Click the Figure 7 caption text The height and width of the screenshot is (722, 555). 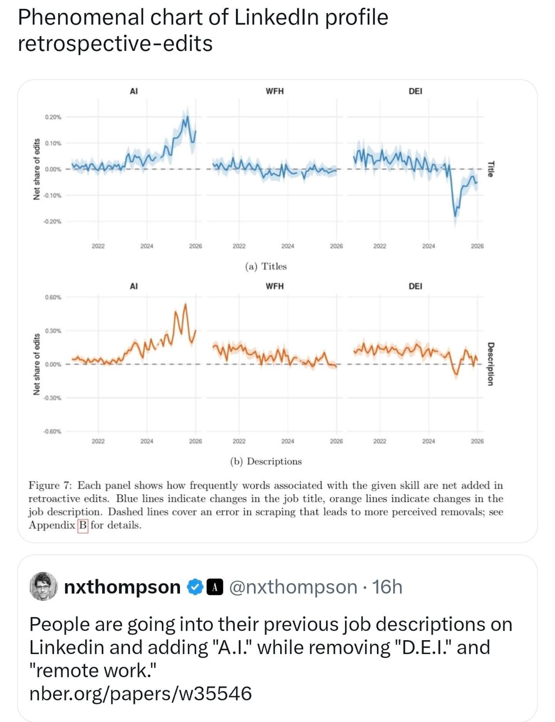pyautogui.click(x=266, y=506)
